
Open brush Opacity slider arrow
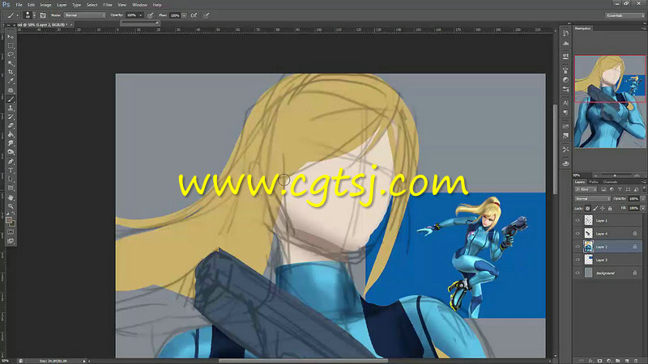[x=141, y=15]
